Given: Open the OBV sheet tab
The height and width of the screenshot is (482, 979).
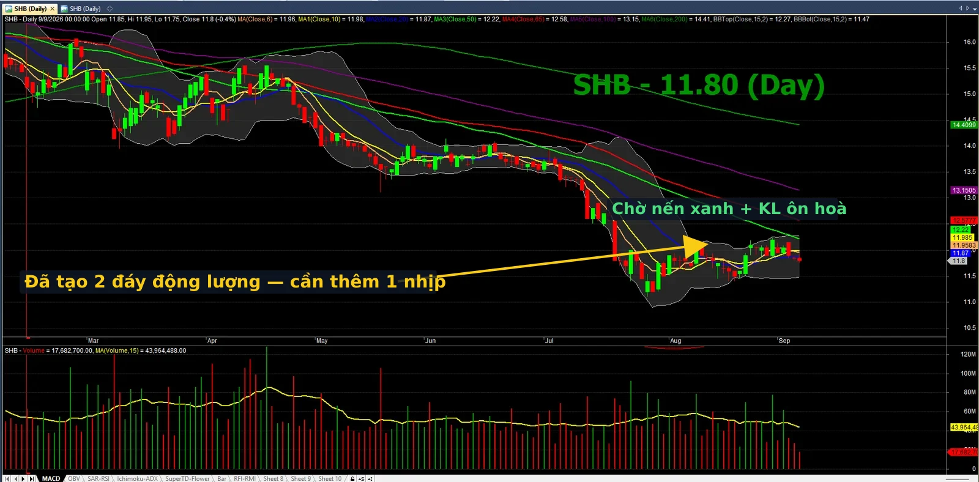Looking at the screenshot, I should pos(74,478).
